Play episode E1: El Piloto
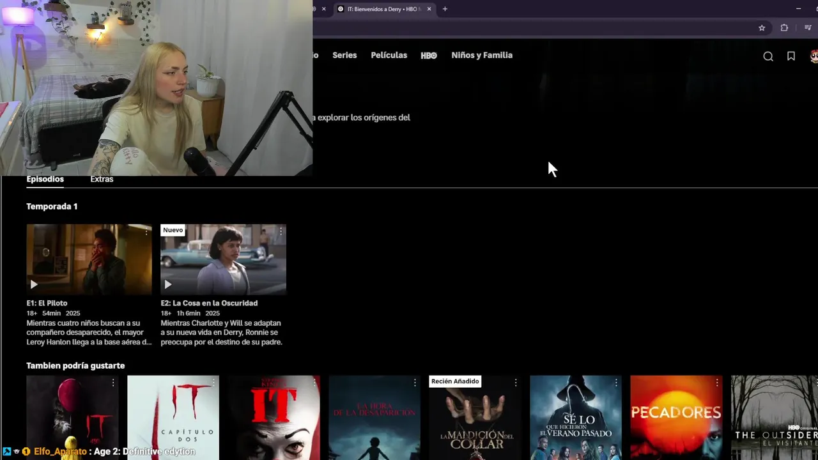The image size is (818, 460). 34,284
